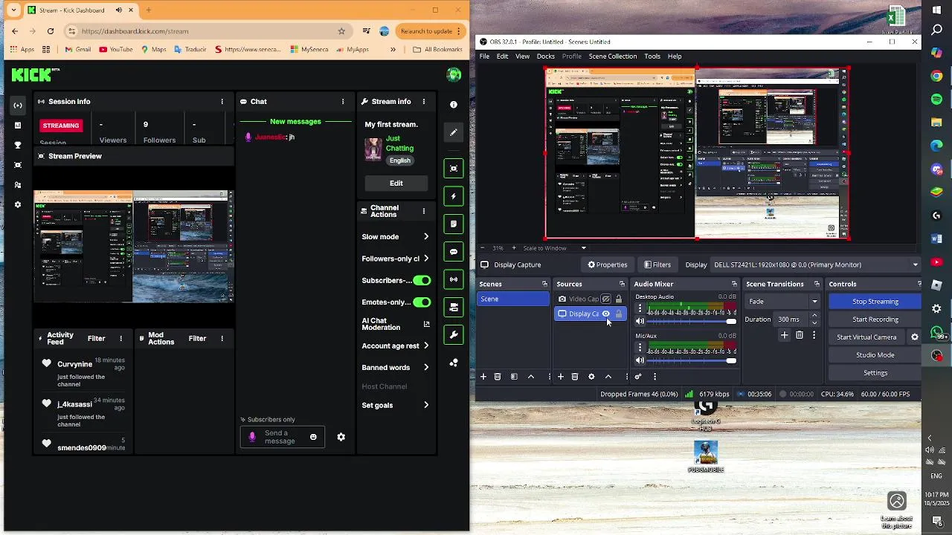This screenshot has width=952, height=535.
Task: Open advanced audio properties gears icon
Action: 638,377
